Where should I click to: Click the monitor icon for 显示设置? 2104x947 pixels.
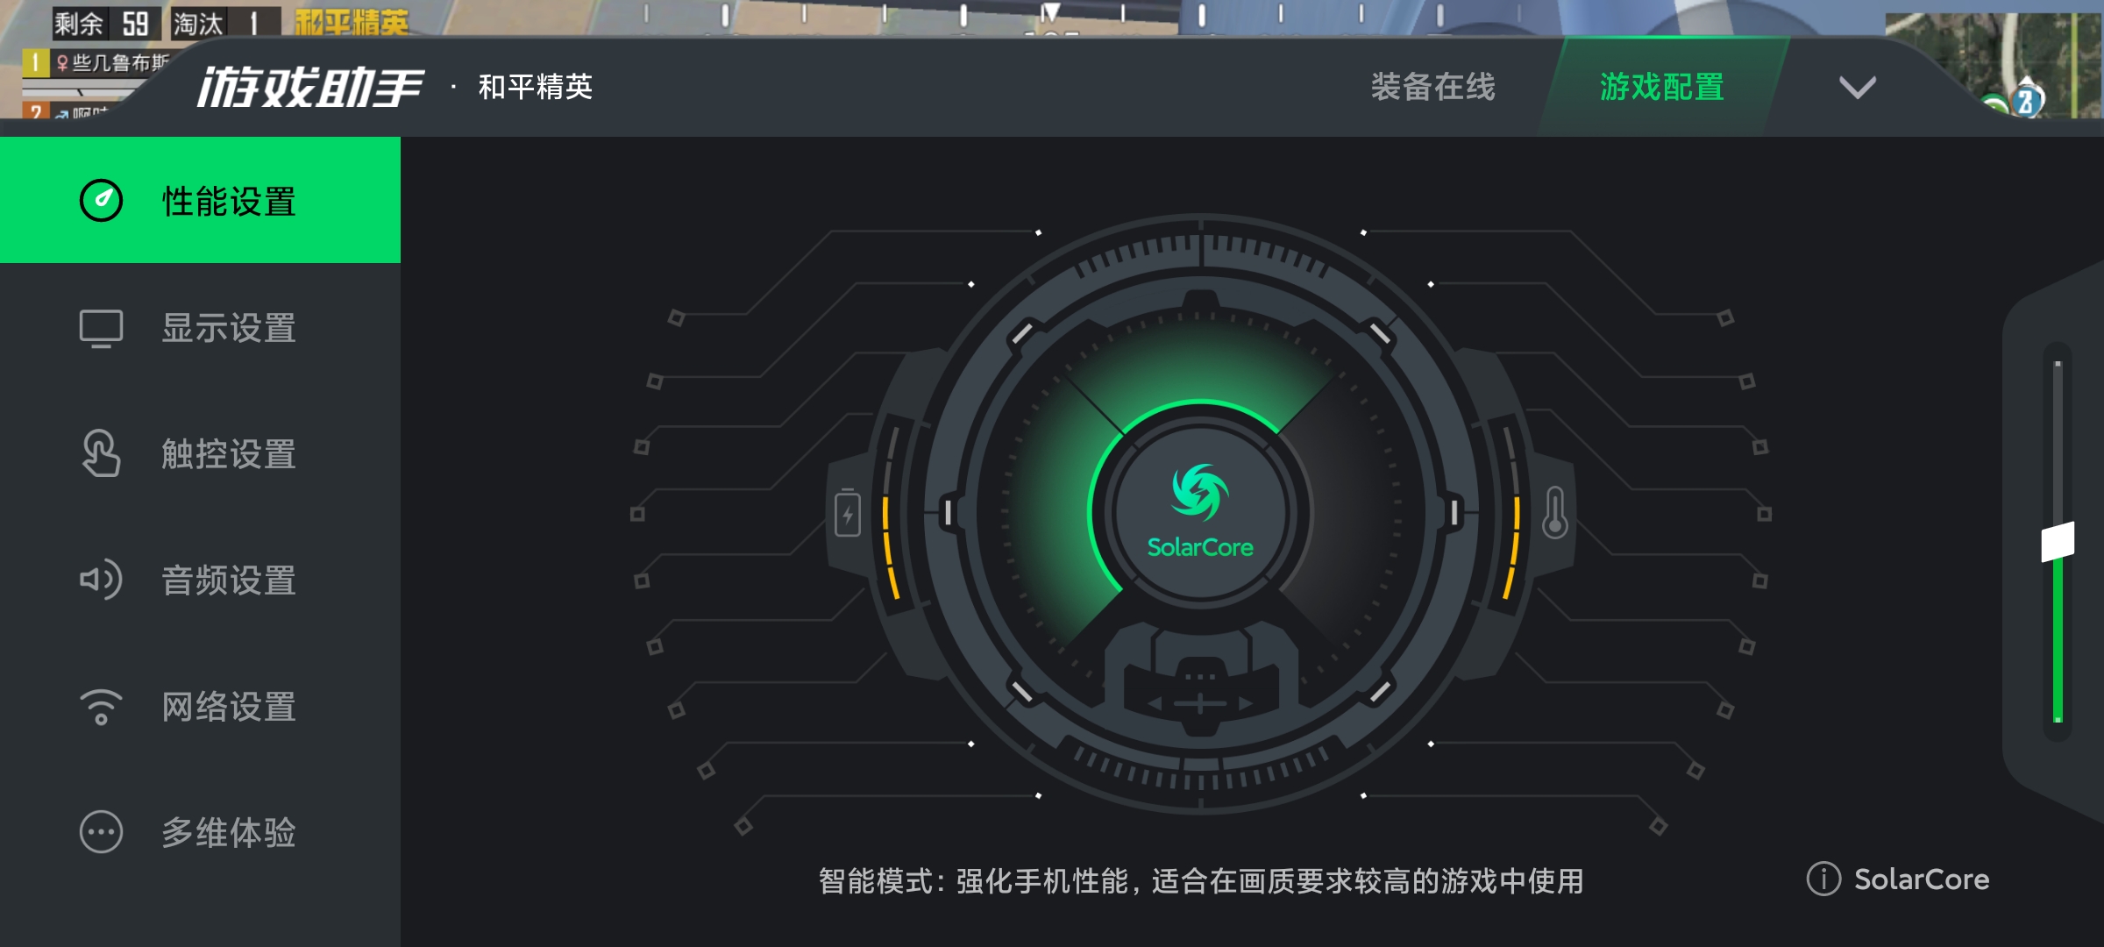[101, 329]
